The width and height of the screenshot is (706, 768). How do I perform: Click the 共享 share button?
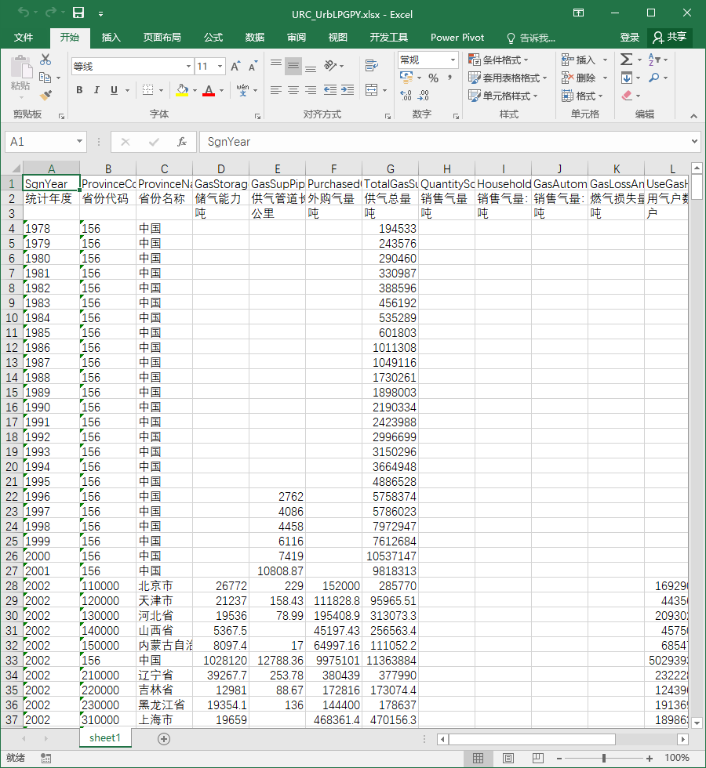tap(670, 38)
